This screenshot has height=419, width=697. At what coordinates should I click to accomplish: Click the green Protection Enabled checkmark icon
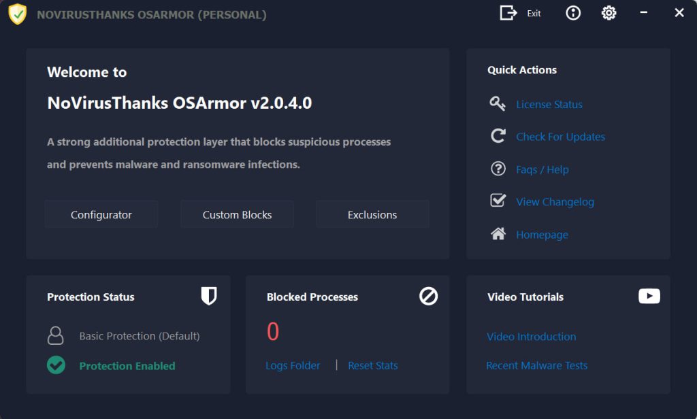point(56,365)
